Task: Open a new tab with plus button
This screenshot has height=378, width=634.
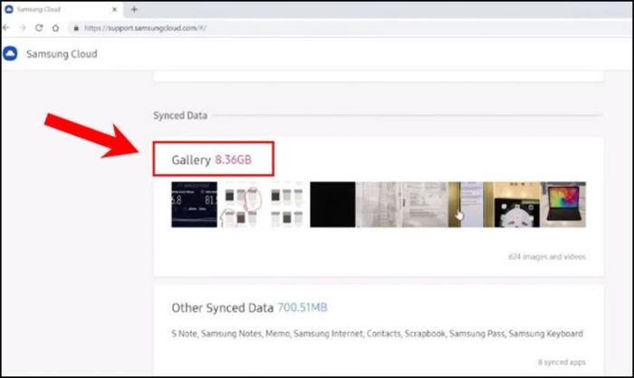Action: click(x=134, y=9)
